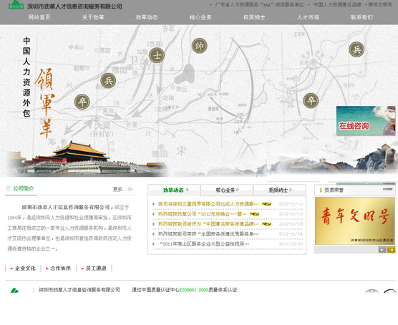The image size is (398, 325).
Task: Click the arrow beside 招贤纳士 tab label
Action: [x=291, y=190]
